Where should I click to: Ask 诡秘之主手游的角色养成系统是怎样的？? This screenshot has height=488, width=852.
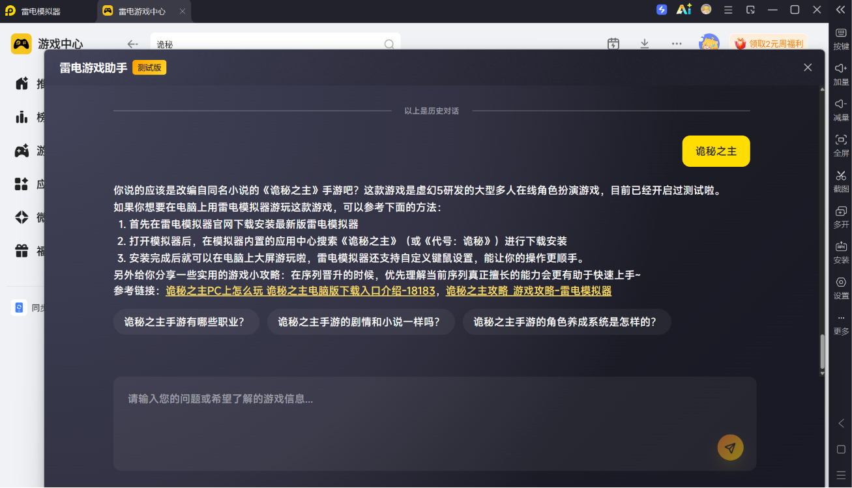pyautogui.click(x=567, y=322)
